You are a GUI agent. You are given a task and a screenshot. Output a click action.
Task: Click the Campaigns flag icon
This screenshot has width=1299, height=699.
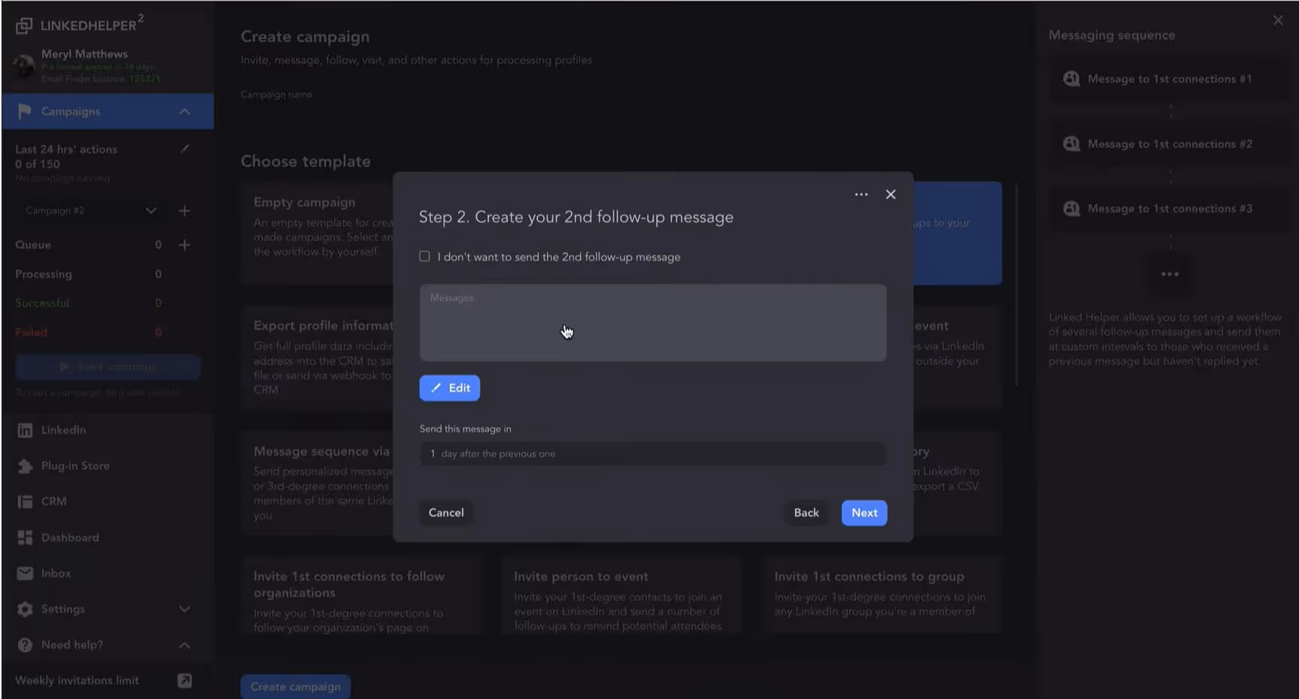(x=23, y=111)
